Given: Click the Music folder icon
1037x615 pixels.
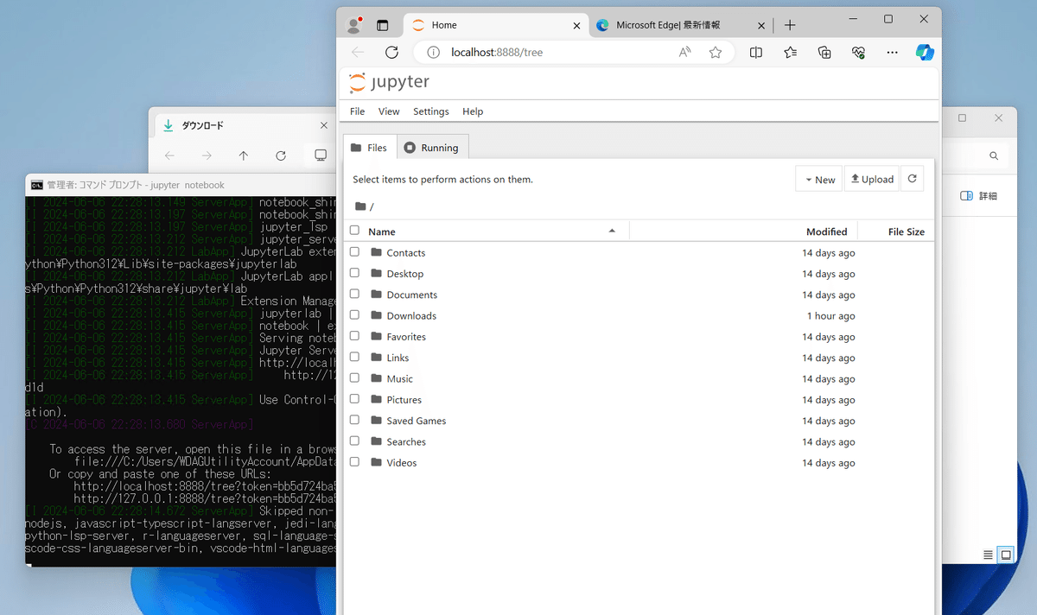Looking at the screenshot, I should pyautogui.click(x=376, y=378).
